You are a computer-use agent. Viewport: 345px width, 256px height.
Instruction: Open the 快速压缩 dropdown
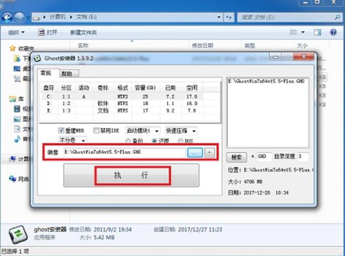coord(181,131)
